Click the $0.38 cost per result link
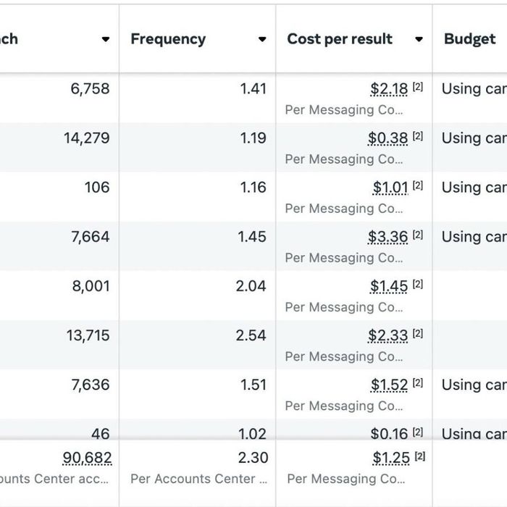The height and width of the screenshot is (507, 507). pos(387,138)
